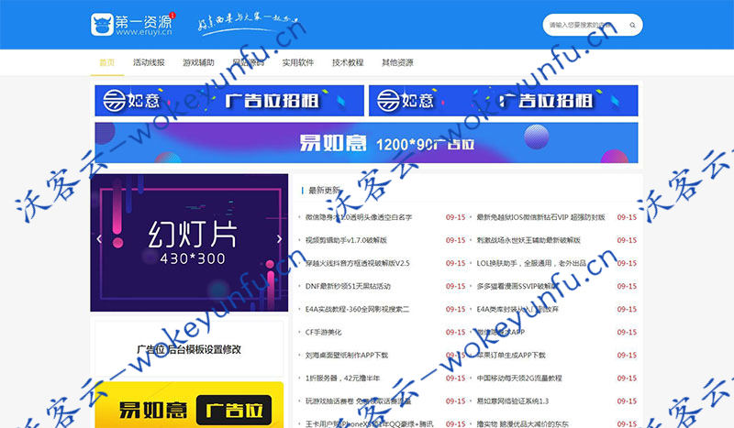Click the yellow 易如意 广告位 banner
734x428 pixels.
[x=189, y=405]
